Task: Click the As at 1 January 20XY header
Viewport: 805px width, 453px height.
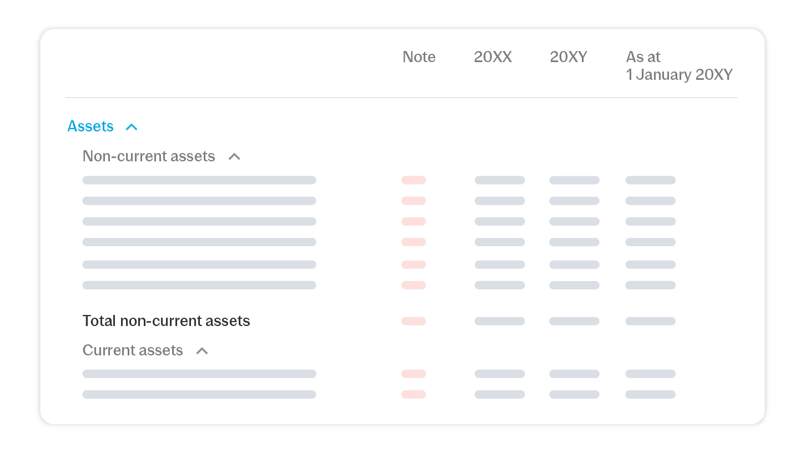Action: click(679, 66)
